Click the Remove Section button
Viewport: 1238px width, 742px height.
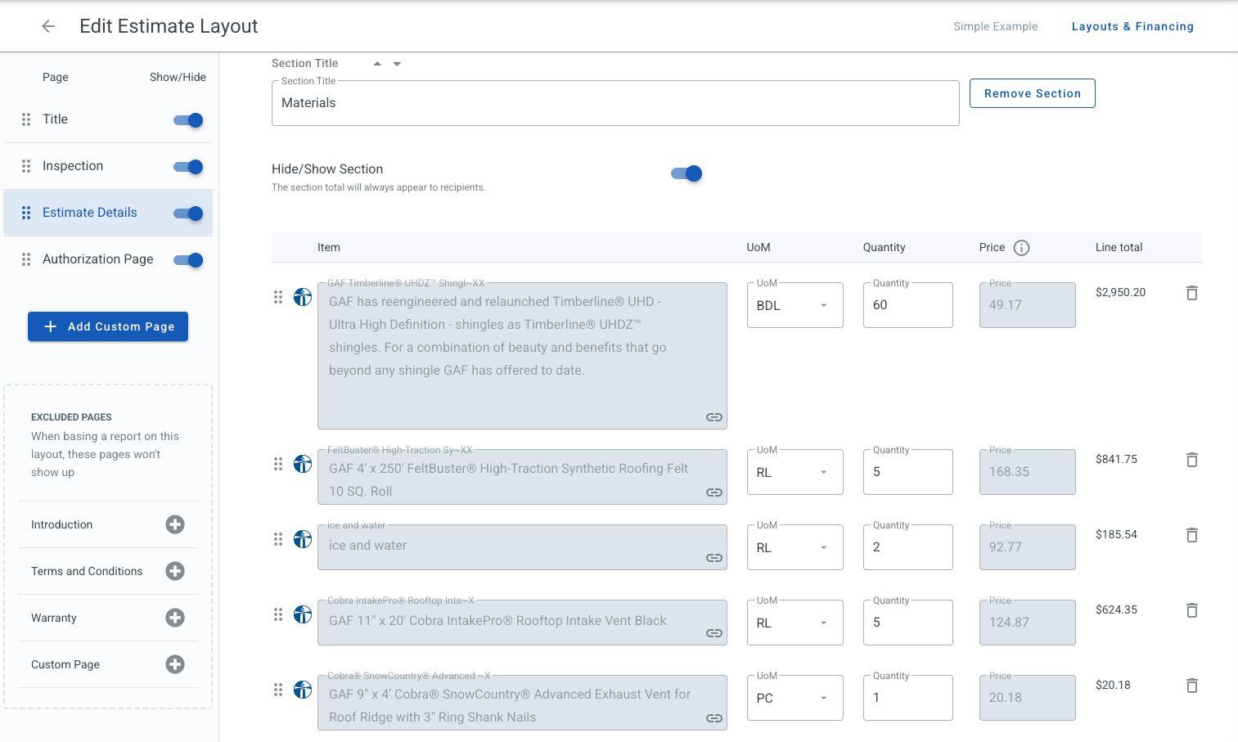(x=1032, y=93)
